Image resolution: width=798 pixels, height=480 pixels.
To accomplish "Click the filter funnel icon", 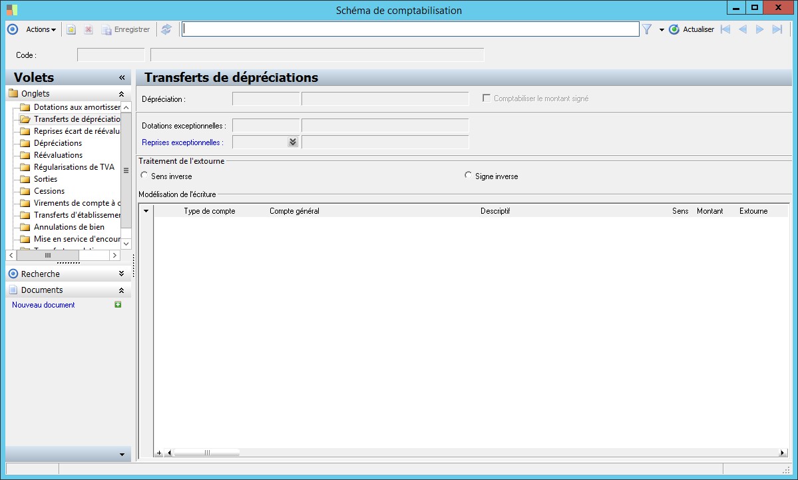I will tap(647, 29).
